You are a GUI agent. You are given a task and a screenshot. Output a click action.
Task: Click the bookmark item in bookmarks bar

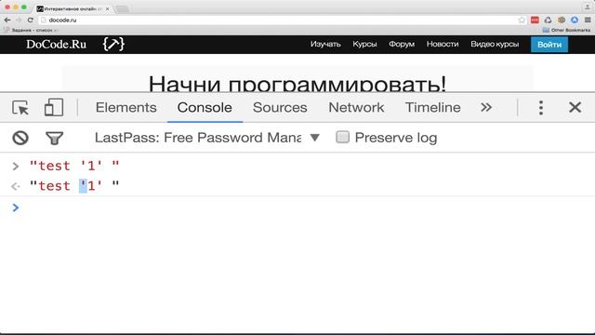click(32, 30)
